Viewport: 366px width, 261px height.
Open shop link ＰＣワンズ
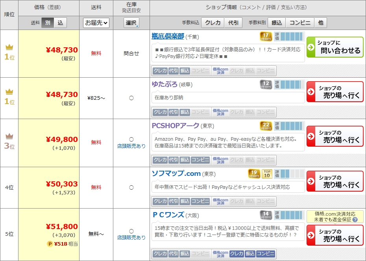[168, 215]
